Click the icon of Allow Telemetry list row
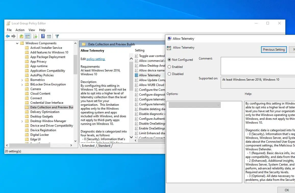The image size is (295, 193). (x=137, y=75)
